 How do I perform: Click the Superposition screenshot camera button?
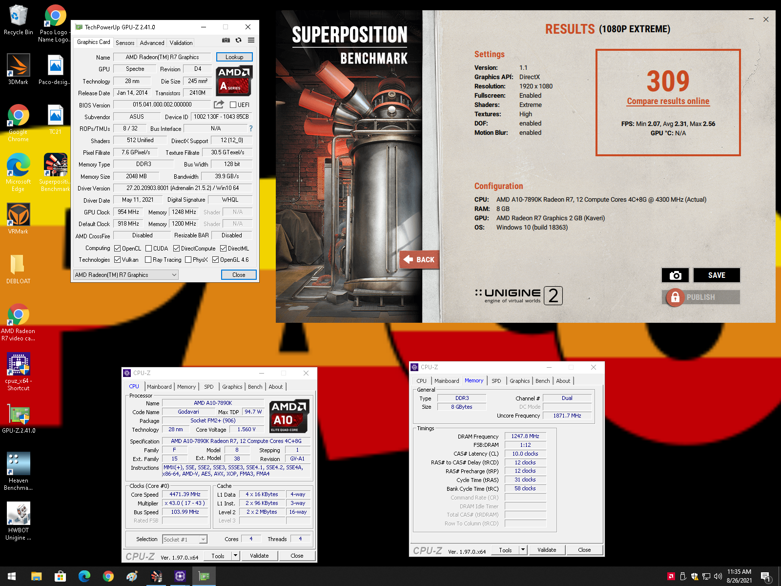(675, 275)
